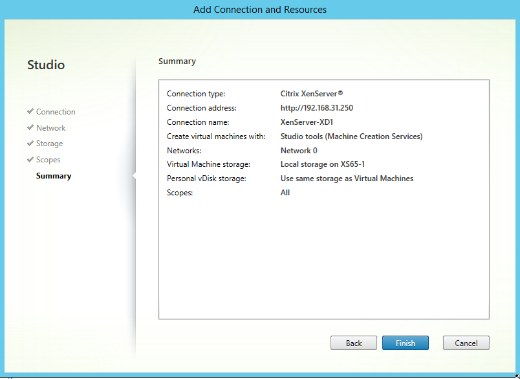Image resolution: width=520 pixels, height=379 pixels.
Task: Select the Studio tools (Machine Creation Services) text
Action: [351, 136]
